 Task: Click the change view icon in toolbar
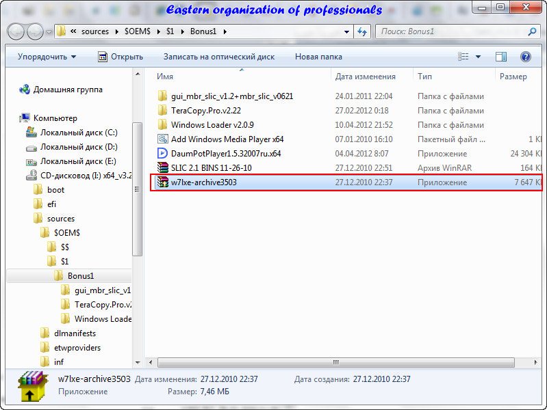pyautogui.click(x=463, y=57)
